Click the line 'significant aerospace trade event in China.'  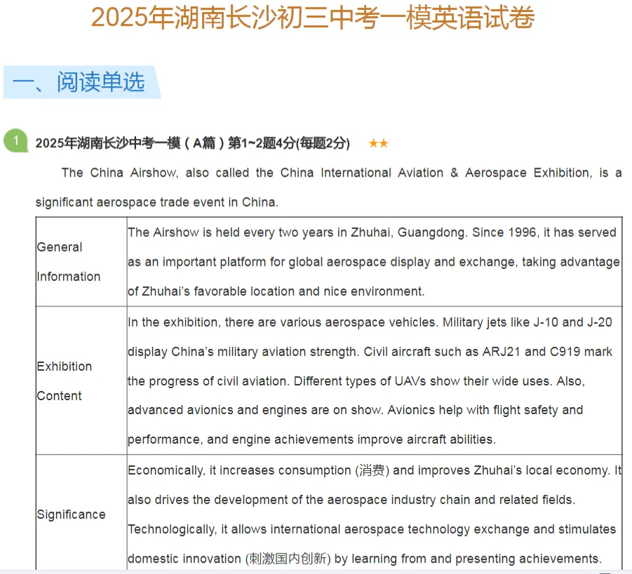pos(157,203)
